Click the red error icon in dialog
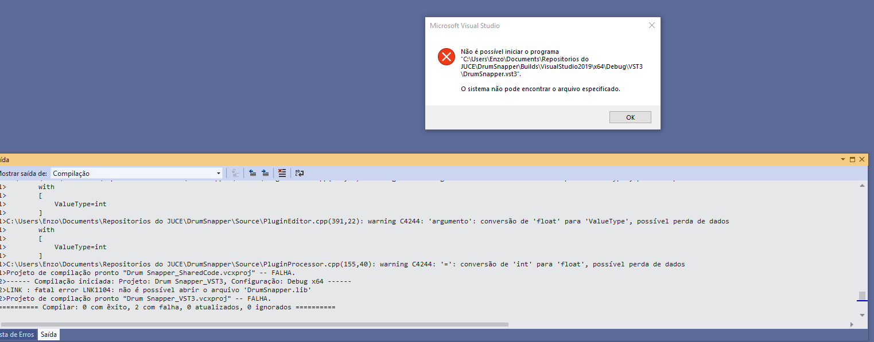The image size is (874, 342). point(446,56)
